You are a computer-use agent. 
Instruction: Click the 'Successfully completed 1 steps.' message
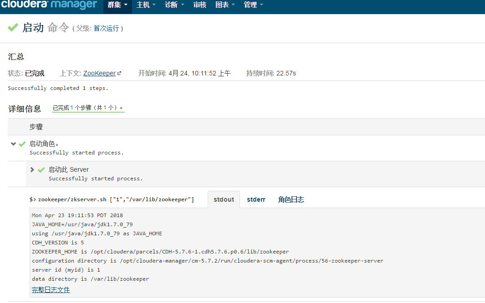[x=58, y=88]
